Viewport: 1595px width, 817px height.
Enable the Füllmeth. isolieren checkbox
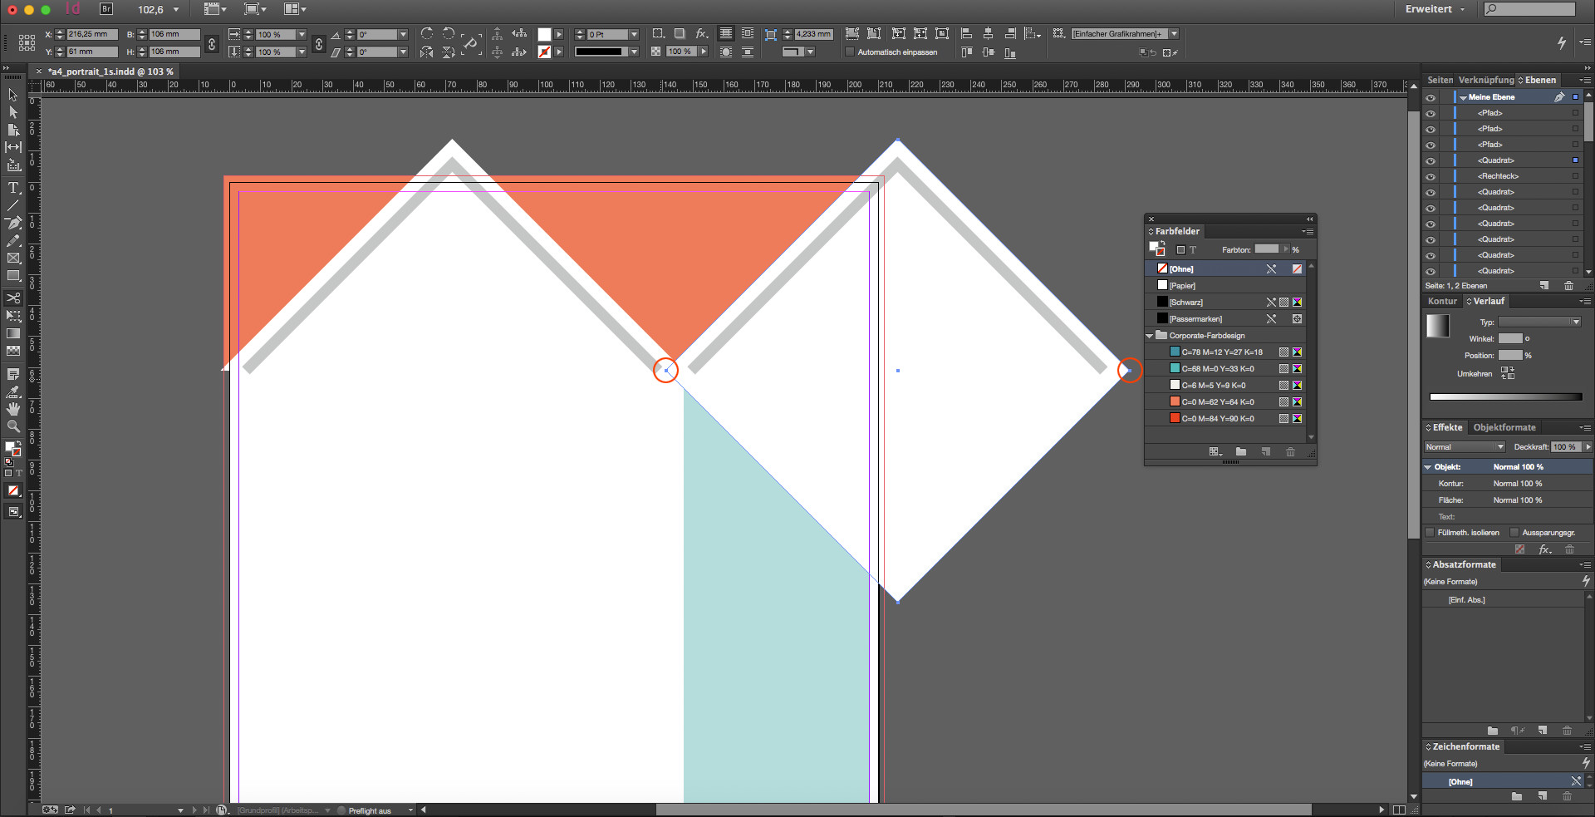pos(1430,533)
